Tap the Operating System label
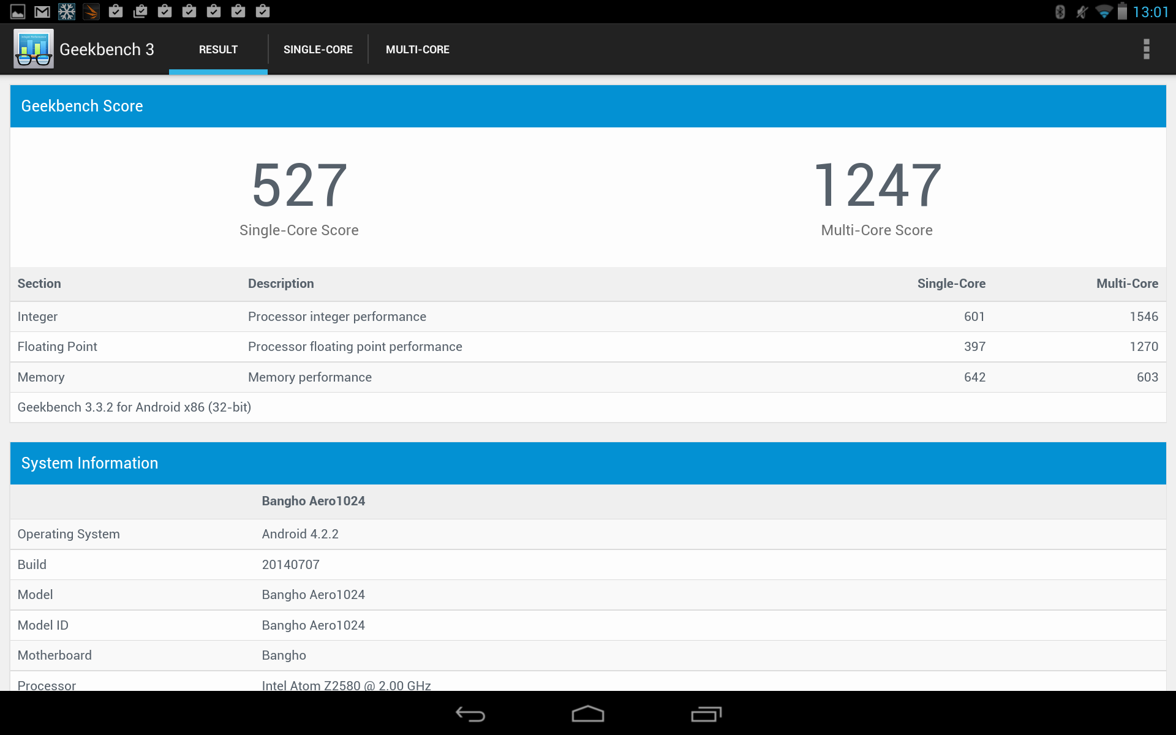The width and height of the screenshot is (1176, 735). pyautogui.click(x=69, y=534)
